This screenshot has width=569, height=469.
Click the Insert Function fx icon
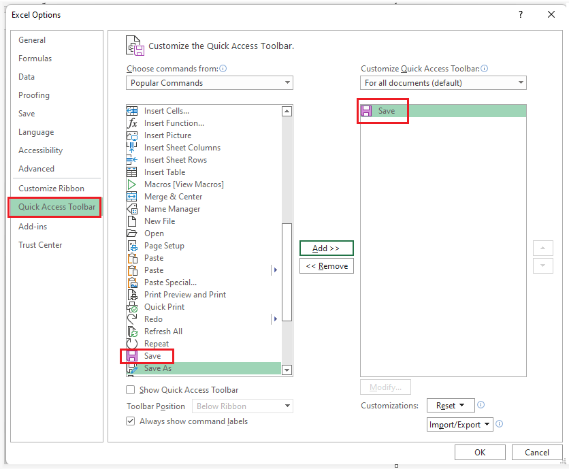pyautogui.click(x=132, y=123)
